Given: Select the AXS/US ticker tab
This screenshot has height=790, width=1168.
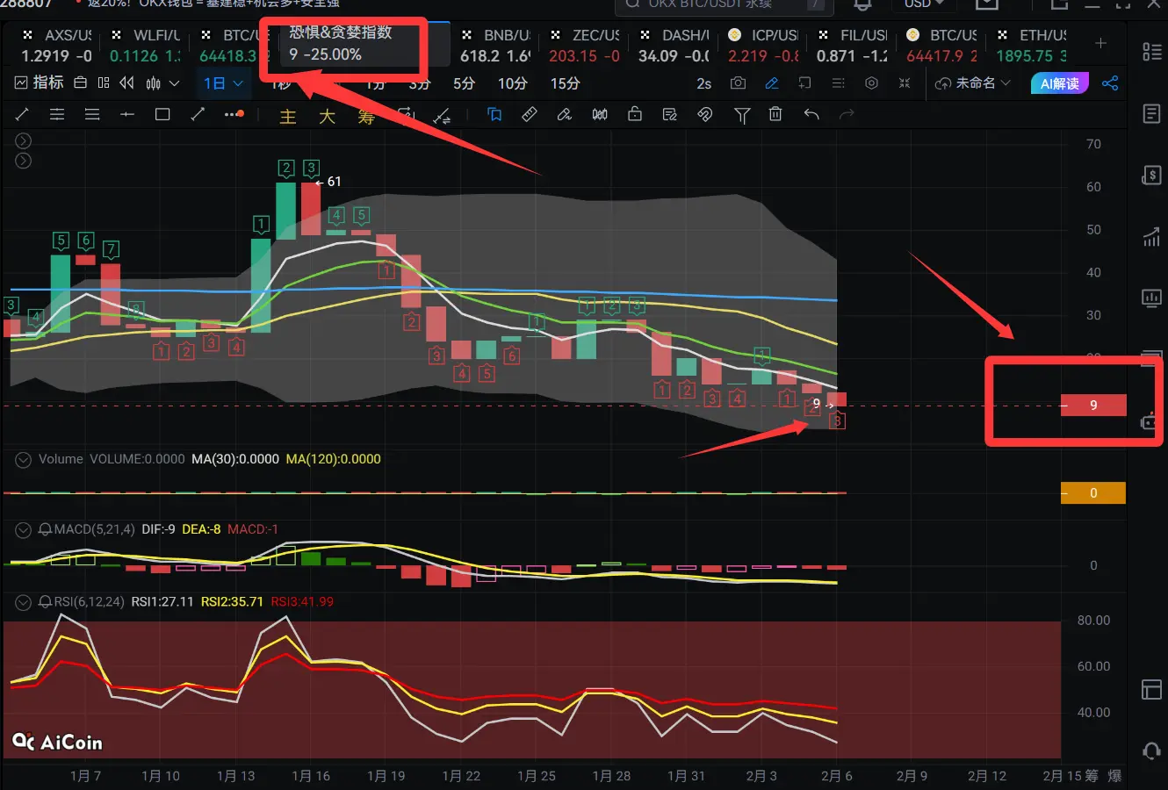Looking at the screenshot, I should pos(56,46).
